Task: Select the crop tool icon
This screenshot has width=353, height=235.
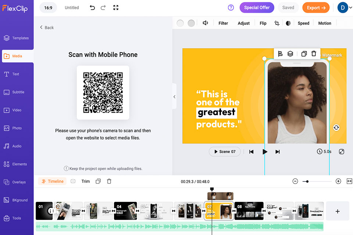Action: click(x=277, y=23)
